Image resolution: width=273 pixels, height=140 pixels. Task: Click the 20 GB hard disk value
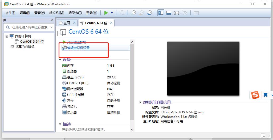[x=112, y=77]
